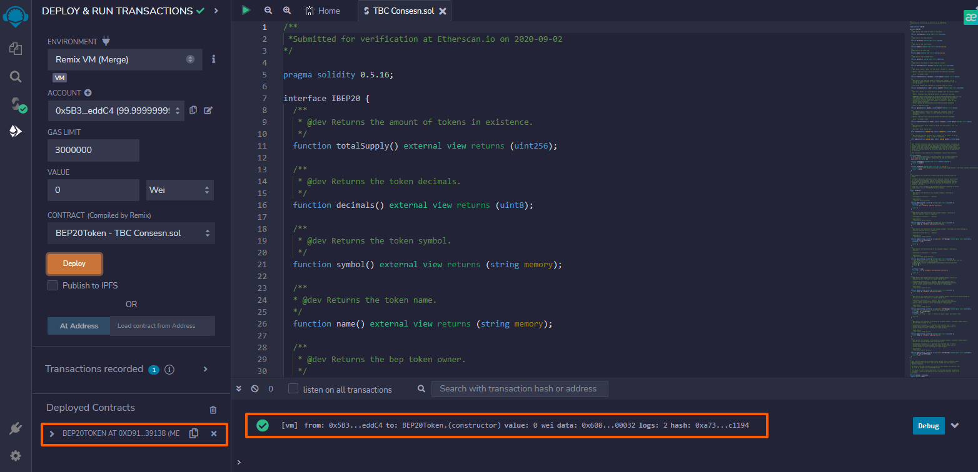The width and height of the screenshot is (978, 472).
Task: Delete all deployed contracts with trash icon
Action: click(x=213, y=410)
